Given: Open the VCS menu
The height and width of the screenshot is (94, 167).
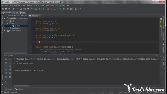Looking at the screenshot, I should 57,5.
